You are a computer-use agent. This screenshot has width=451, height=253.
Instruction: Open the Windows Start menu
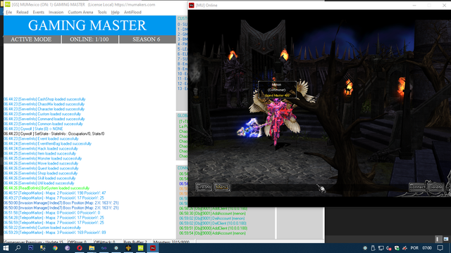click(x=6, y=248)
